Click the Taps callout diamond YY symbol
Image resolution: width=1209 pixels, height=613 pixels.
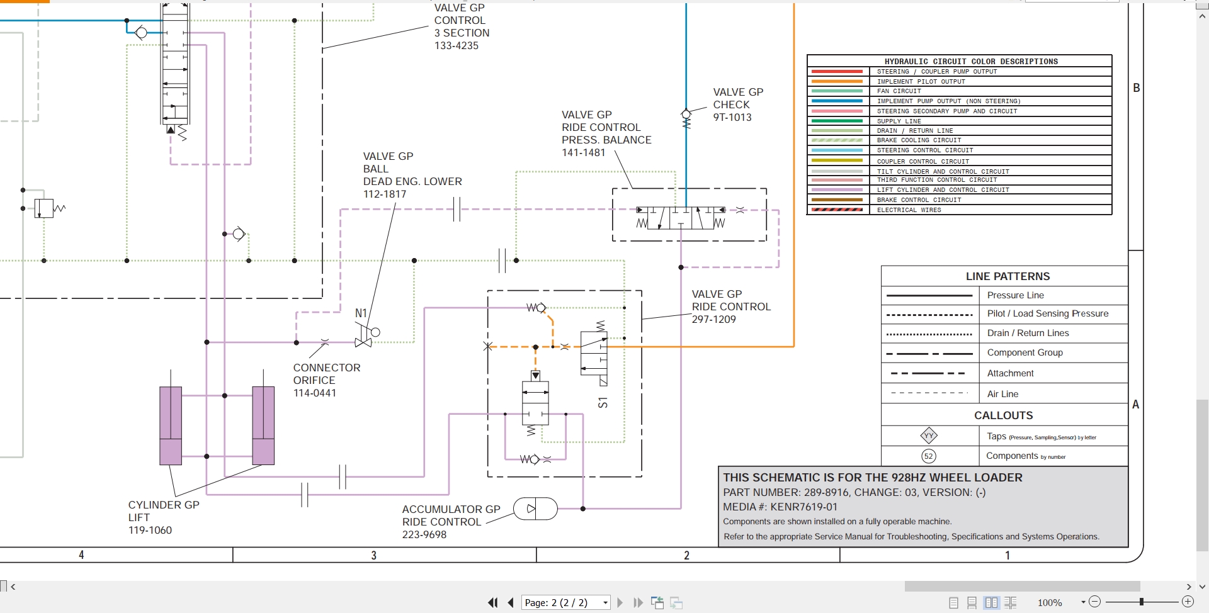point(929,436)
